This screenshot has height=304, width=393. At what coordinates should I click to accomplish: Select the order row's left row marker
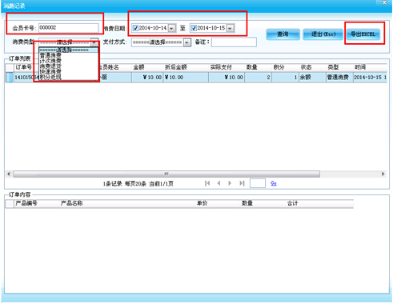[x=10, y=78]
